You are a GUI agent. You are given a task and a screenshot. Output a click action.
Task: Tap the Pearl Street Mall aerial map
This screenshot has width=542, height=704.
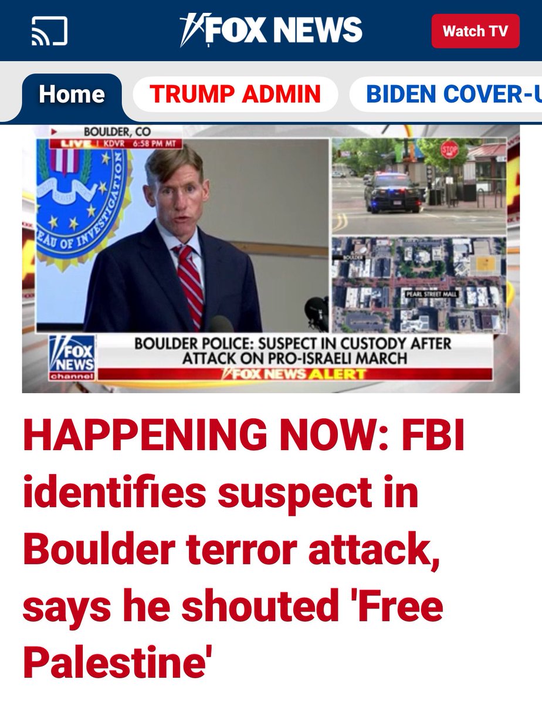[x=419, y=285]
